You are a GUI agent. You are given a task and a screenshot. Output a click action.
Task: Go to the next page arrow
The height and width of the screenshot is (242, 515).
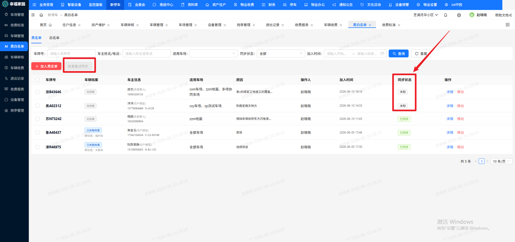487,161
